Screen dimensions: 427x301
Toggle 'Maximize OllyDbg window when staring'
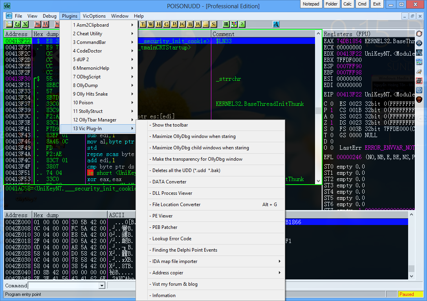pyautogui.click(x=216, y=136)
